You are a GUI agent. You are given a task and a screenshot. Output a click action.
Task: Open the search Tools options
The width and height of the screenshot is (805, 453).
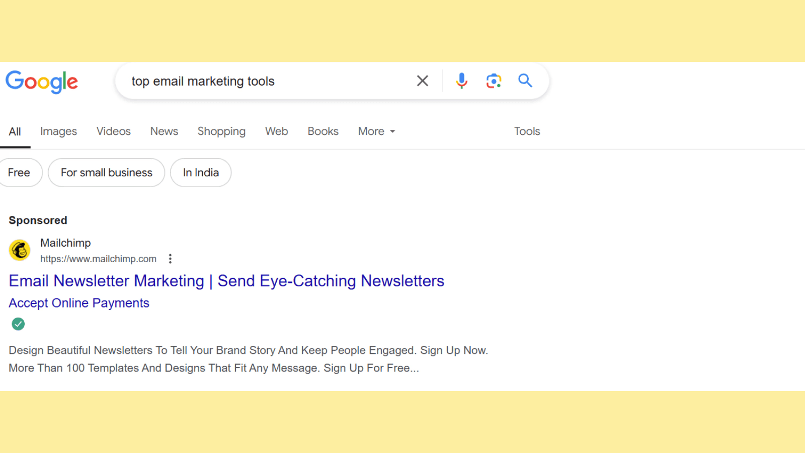pos(527,131)
